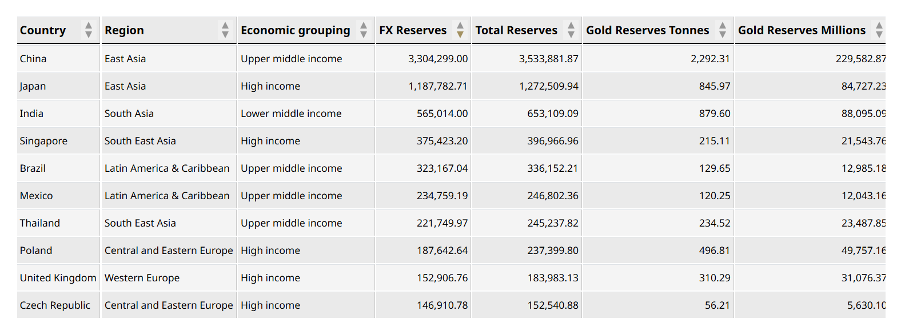Select the China country cell

point(33,59)
